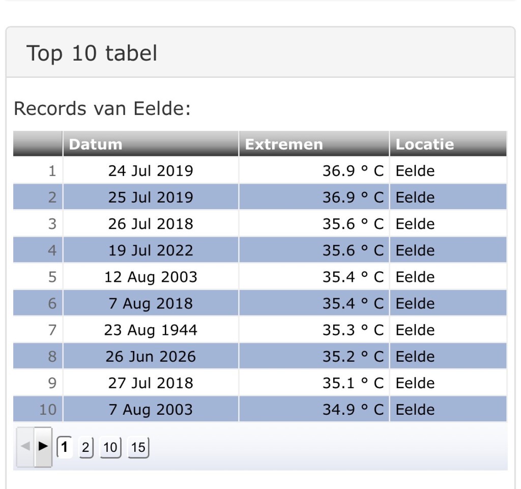
Task: Click the 12 Aug 2003 date cell
Action: (151, 277)
